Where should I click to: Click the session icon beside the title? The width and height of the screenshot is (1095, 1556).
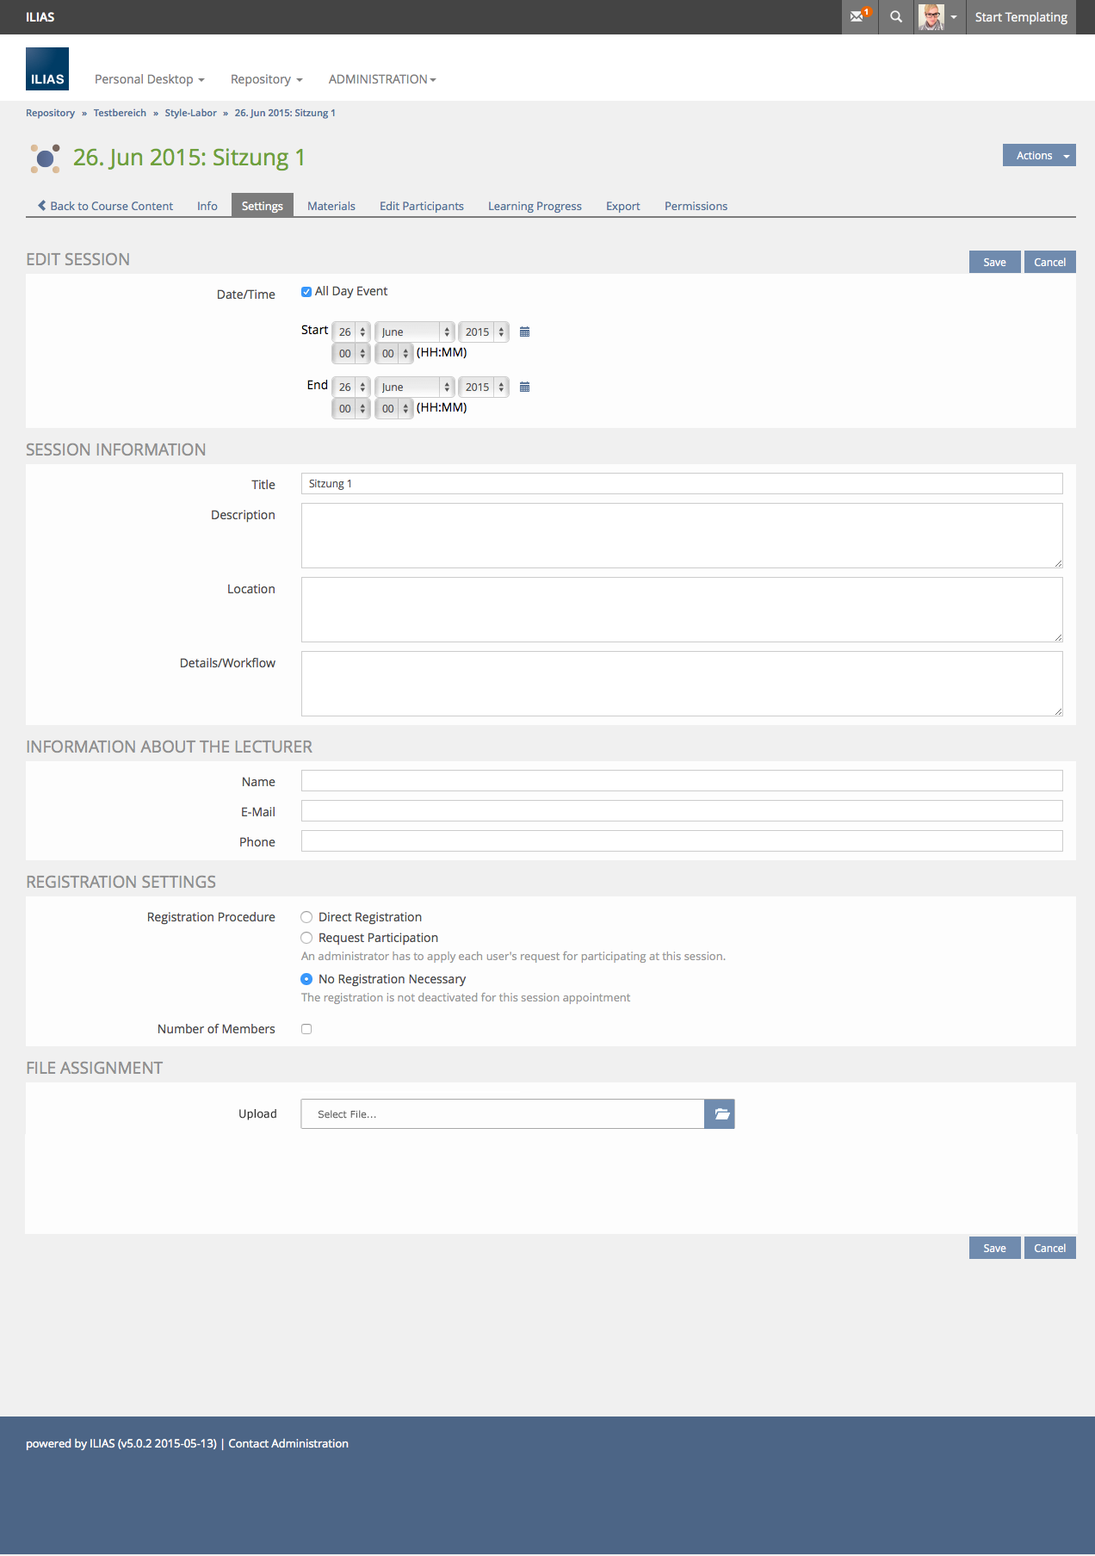pos(46,158)
